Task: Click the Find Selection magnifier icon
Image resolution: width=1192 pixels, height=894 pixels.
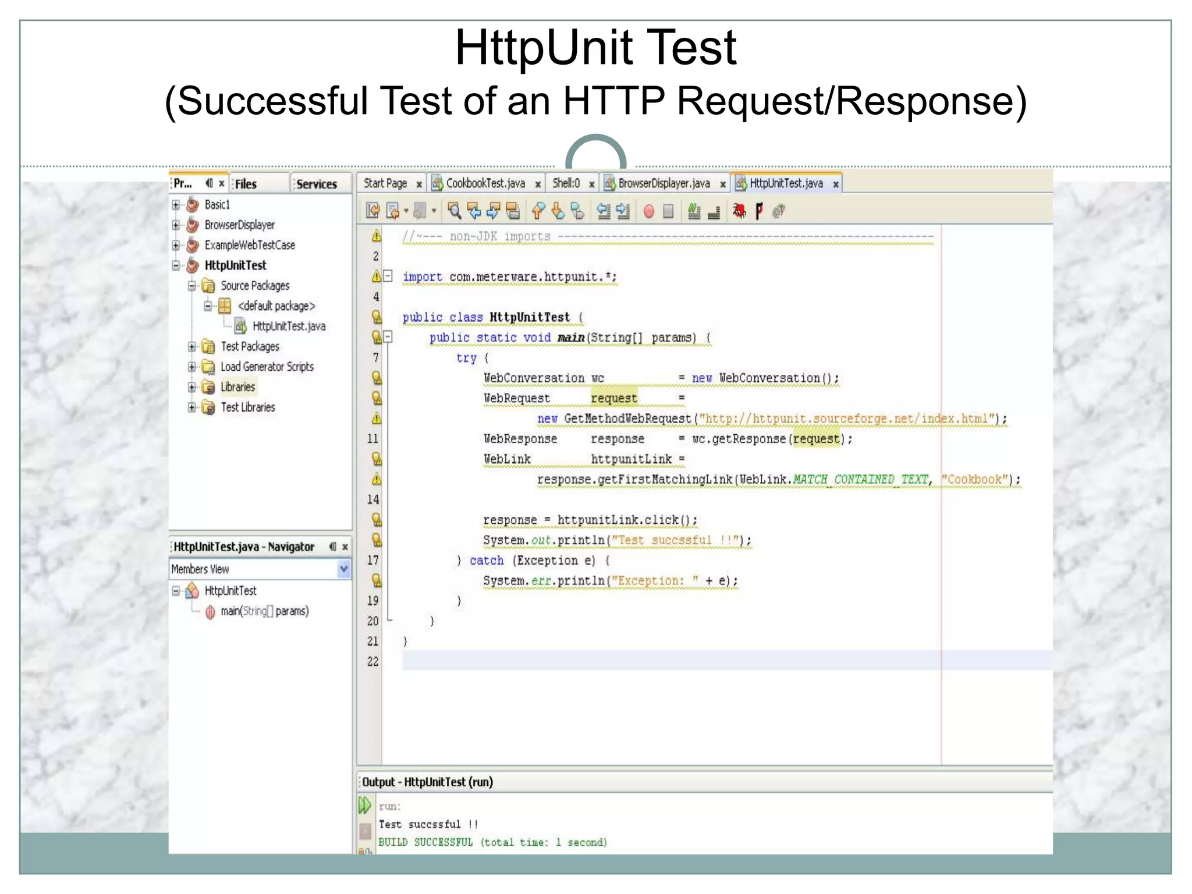Action: pyautogui.click(x=455, y=211)
